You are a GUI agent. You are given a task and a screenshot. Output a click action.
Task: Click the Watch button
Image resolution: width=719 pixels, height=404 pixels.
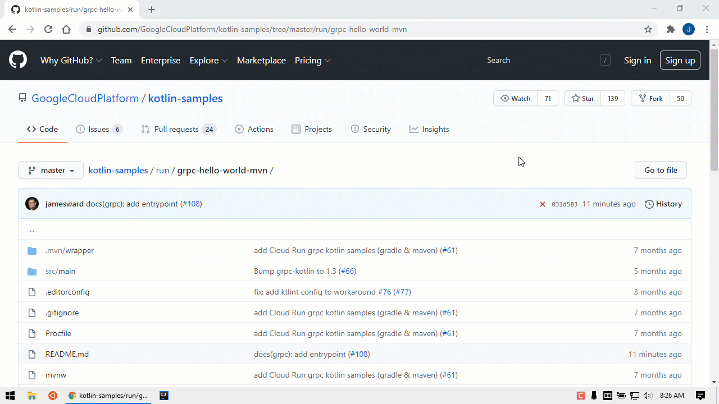[516, 98]
